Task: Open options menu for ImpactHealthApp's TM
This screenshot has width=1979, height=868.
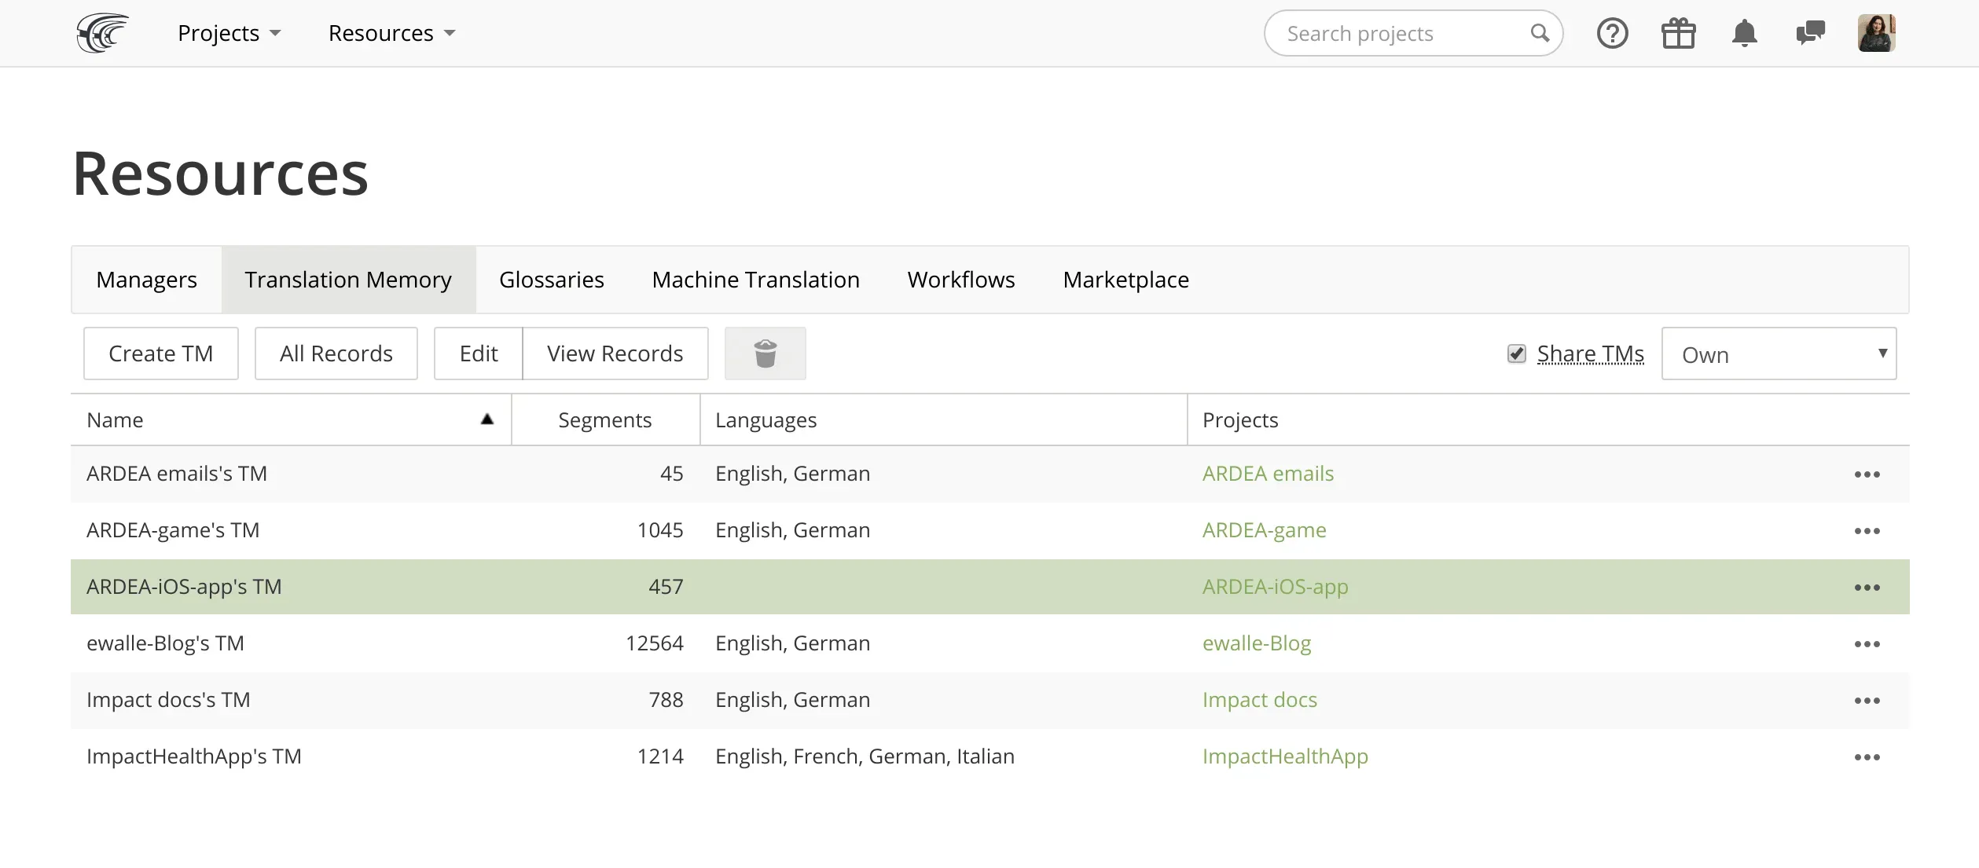Action: coord(1867,756)
